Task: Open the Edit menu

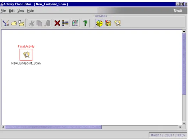Action: pos(12,11)
